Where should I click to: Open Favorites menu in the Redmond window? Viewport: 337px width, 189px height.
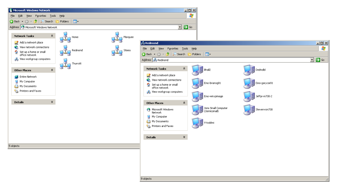pyautogui.click(x=173, y=49)
